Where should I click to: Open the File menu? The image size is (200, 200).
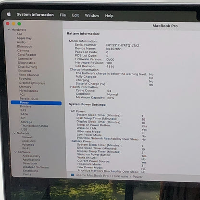[x=62, y=15]
